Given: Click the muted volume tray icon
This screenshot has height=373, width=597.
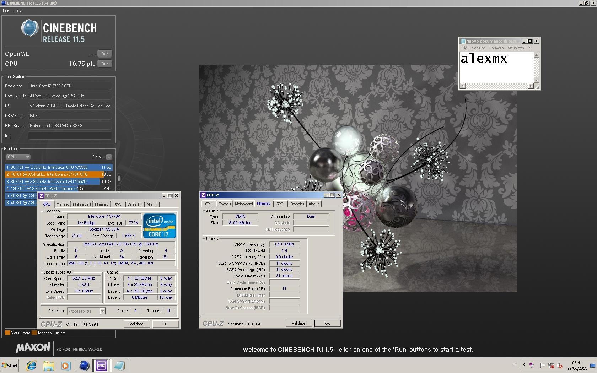Looking at the screenshot, I should [x=559, y=365].
